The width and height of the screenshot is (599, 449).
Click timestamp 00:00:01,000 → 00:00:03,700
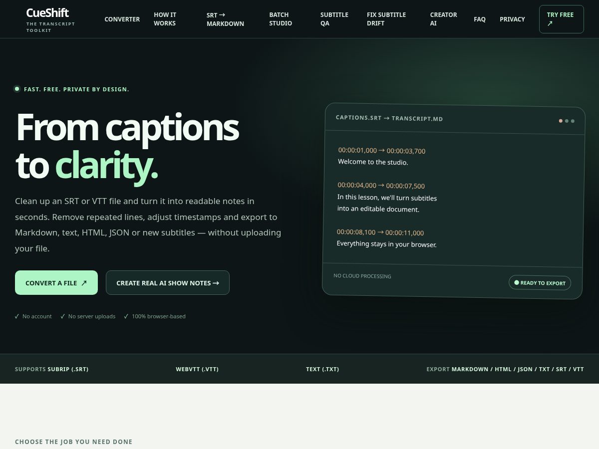(382, 151)
